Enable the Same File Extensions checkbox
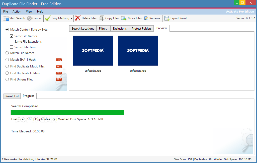This screenshot has height=163, width=257. tap(12, 41)
